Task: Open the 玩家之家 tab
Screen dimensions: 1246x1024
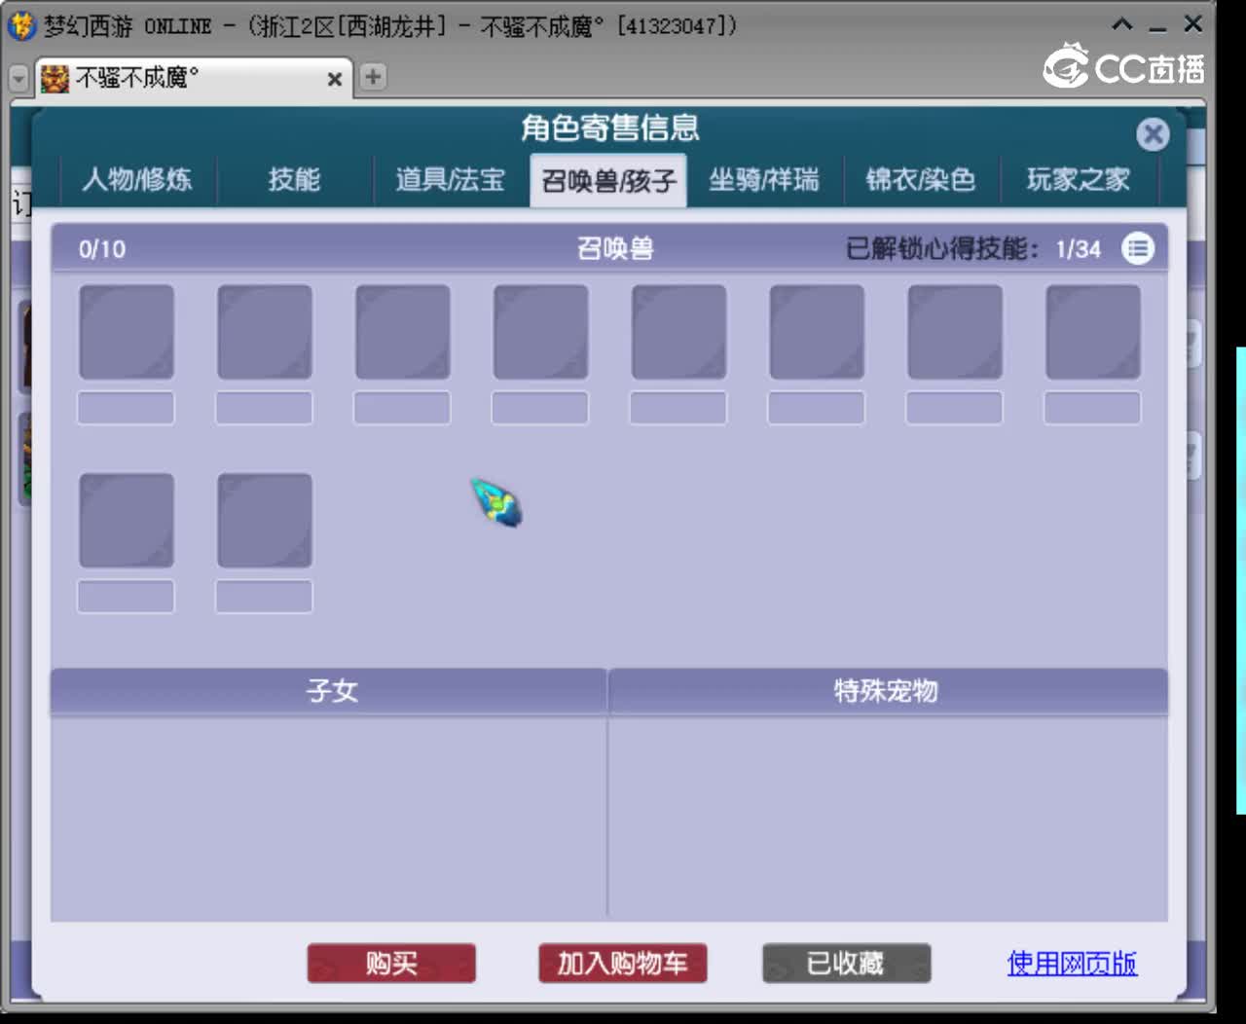Action: click(1079, 180)
